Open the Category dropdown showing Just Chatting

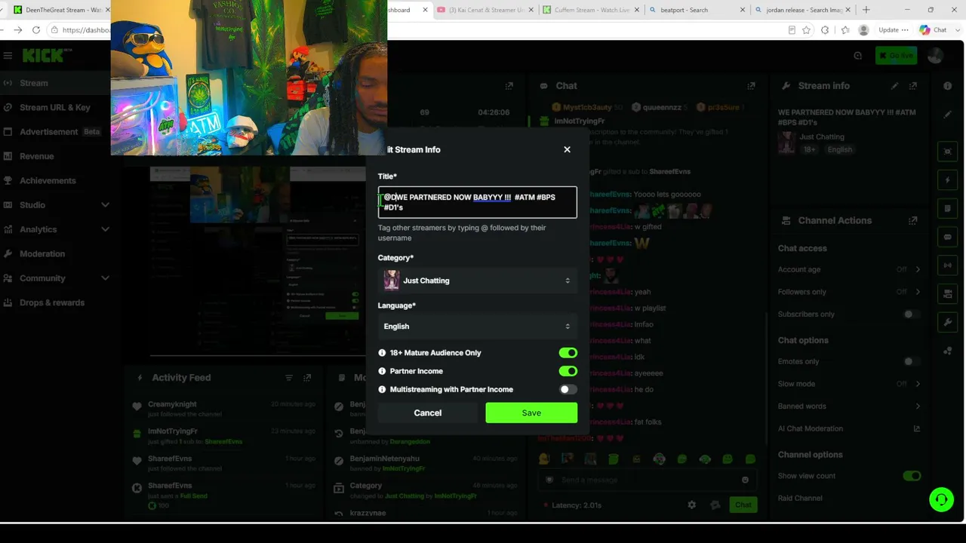click(478, 281)
